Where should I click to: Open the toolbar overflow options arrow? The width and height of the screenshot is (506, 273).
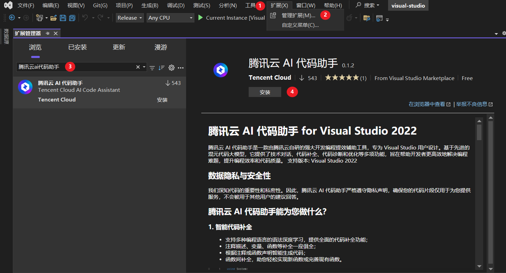coord(387,20)
